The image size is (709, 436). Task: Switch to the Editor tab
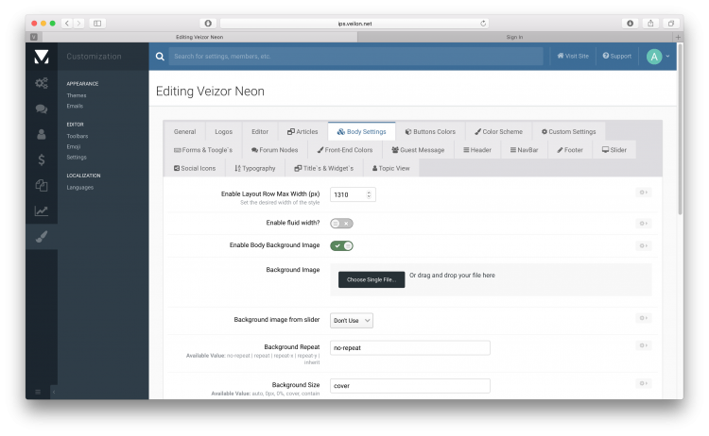coord(260,132)
